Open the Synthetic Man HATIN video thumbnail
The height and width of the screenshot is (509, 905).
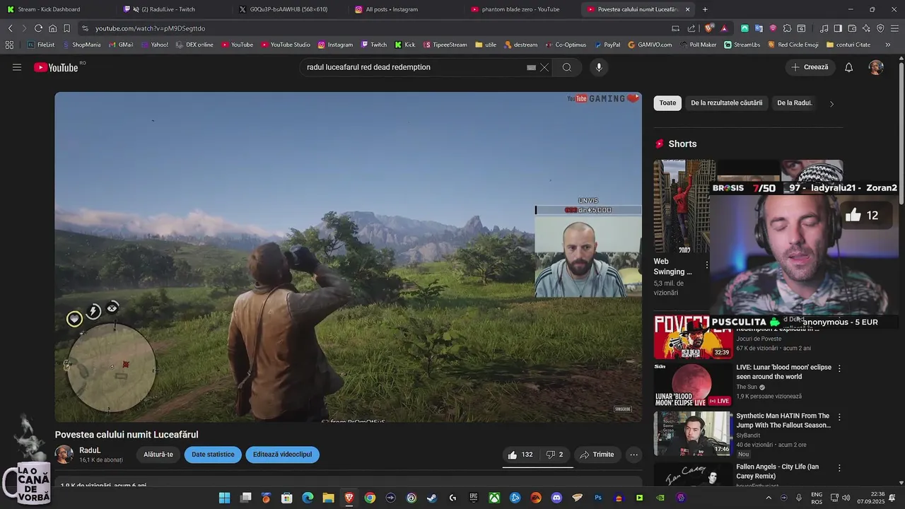click(x=692, y=433)
